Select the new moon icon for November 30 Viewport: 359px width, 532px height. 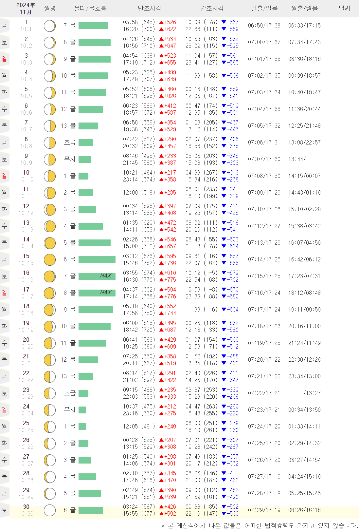coord(50,510)
